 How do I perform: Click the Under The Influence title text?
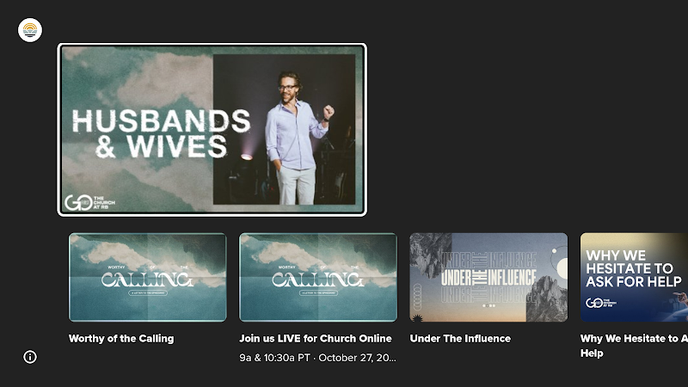point(460,338)
